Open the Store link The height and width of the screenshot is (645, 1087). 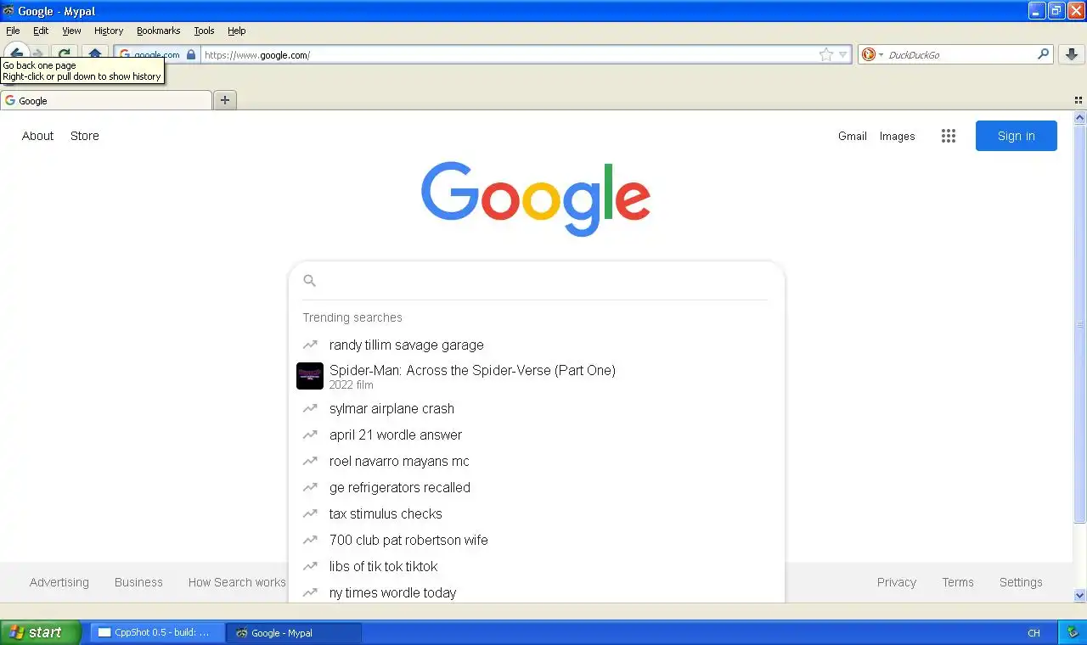(x=84, y=136)
